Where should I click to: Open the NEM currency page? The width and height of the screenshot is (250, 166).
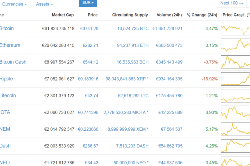point(5,129)
